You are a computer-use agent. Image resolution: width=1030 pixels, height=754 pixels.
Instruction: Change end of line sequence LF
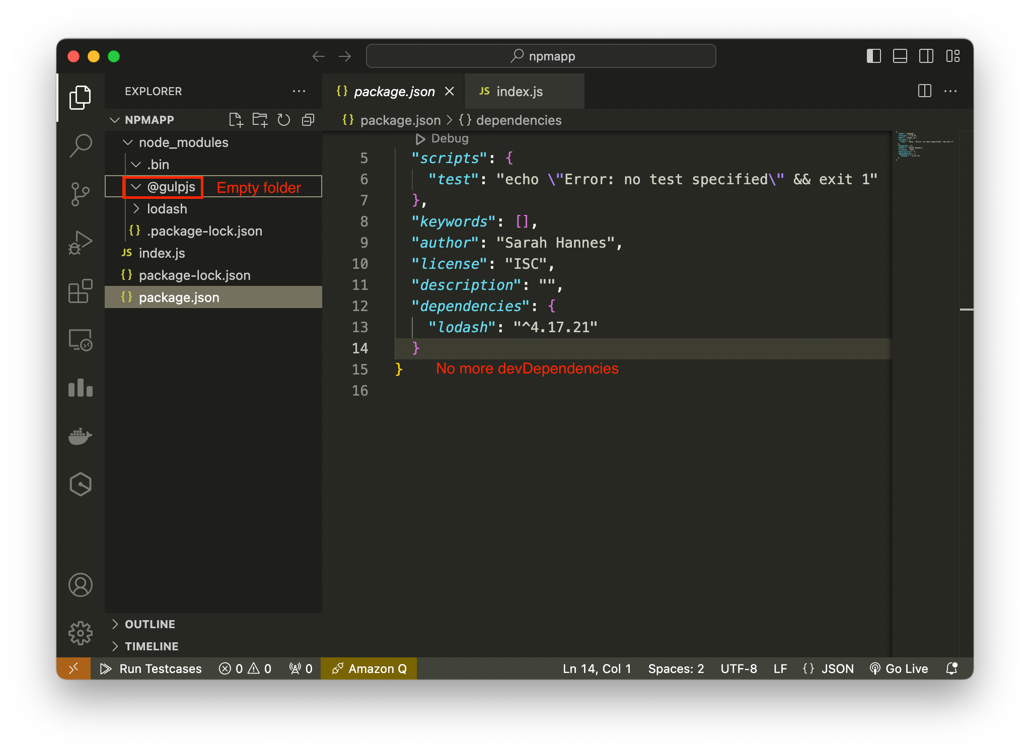780,668
